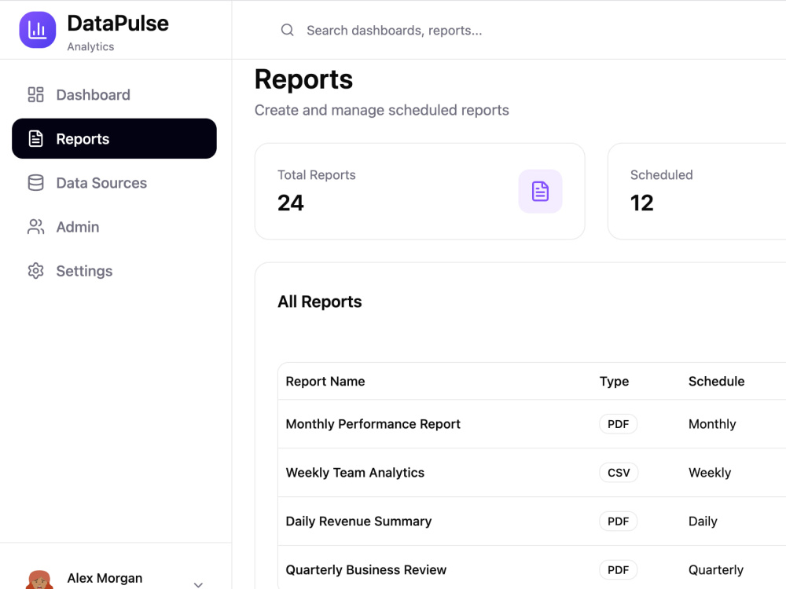This screenshot has height=589, width=786.
Task: Click the Total Reports value 24
Action: (291, 203)
